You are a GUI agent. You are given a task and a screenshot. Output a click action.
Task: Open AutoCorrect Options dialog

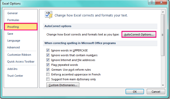pyautogui.click(x=139, y=34)
